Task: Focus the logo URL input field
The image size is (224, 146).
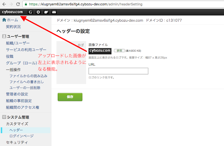Action: point(118,71)
